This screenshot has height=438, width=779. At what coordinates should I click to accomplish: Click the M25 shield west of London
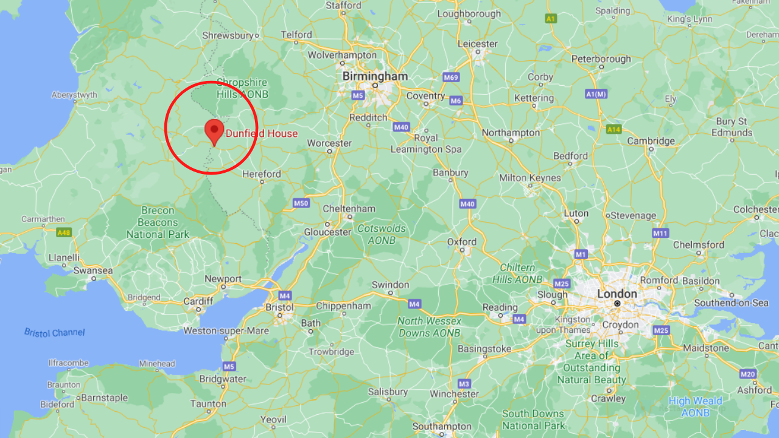pos(561,283)
